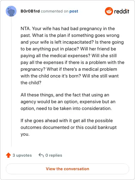Open the B0r0B1rd username profile

click(x=30, y=11)
